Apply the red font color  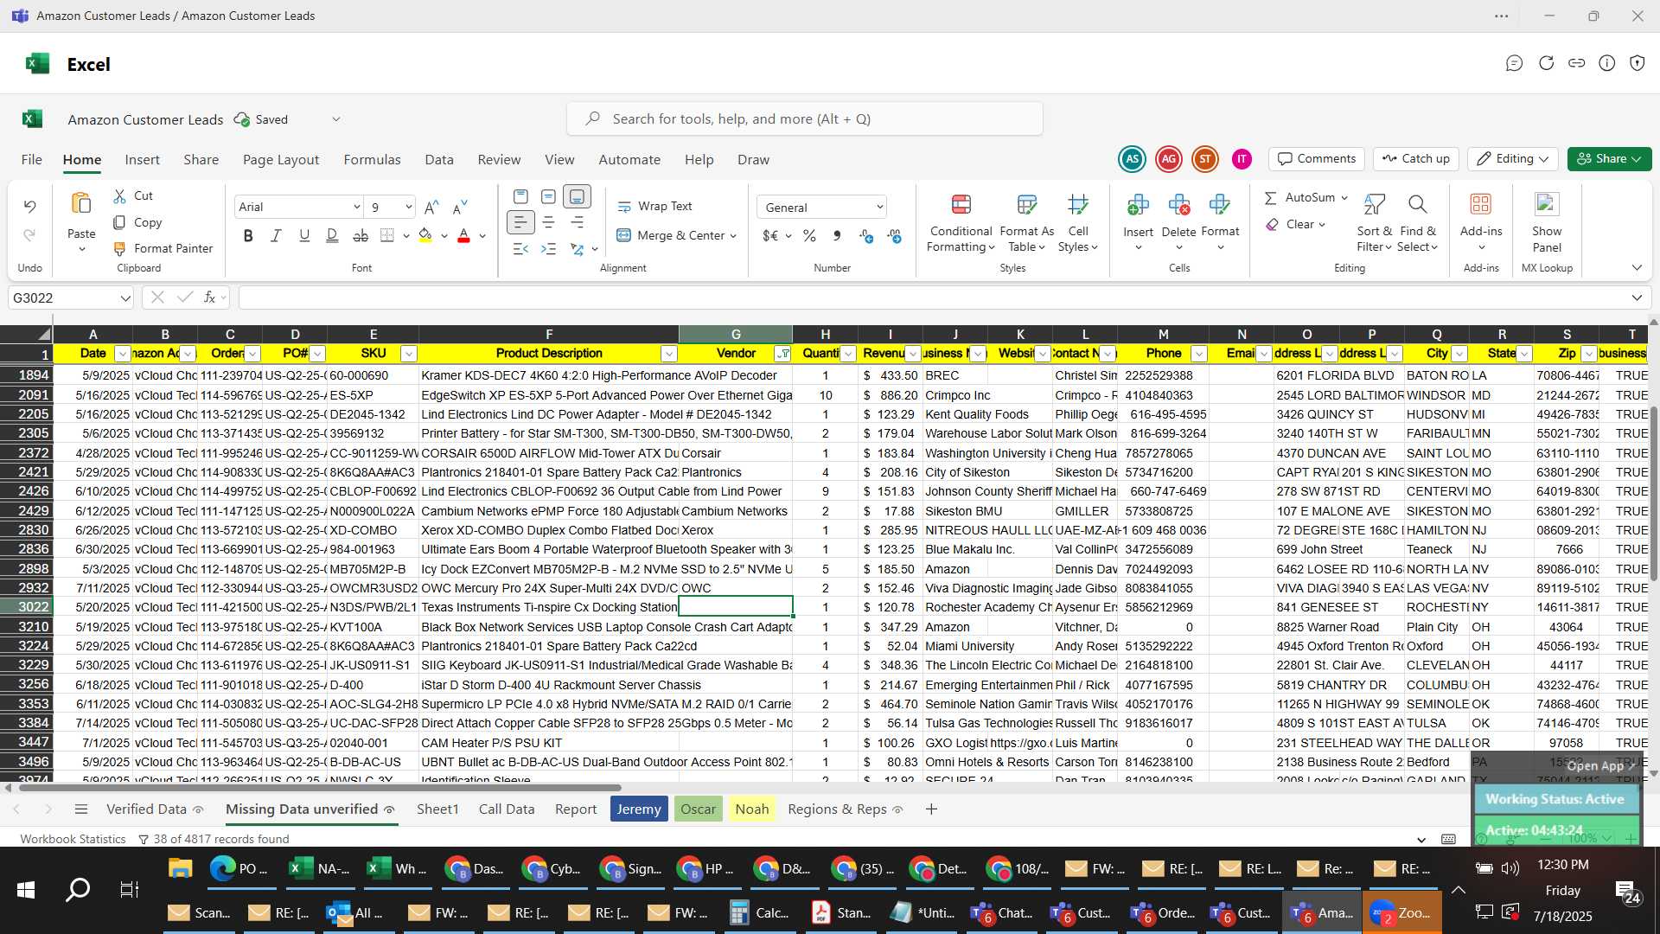(463, 235)
